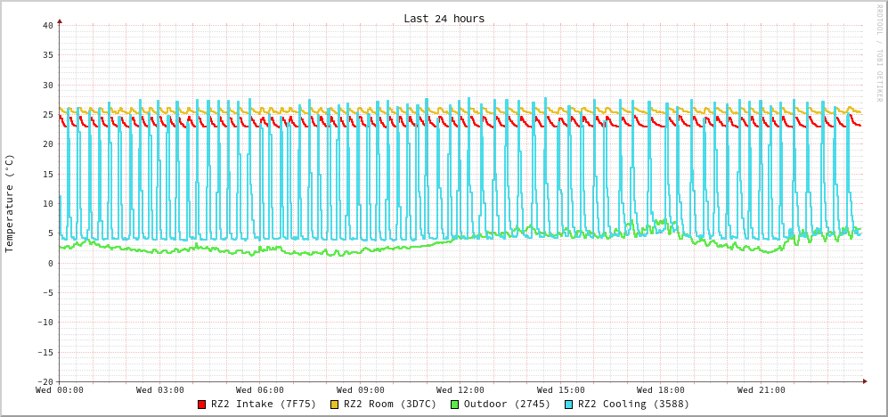Click the red RZ2 Intake legend swatch
Viewport: 888px width, 417px height.
tap(202, 405)
